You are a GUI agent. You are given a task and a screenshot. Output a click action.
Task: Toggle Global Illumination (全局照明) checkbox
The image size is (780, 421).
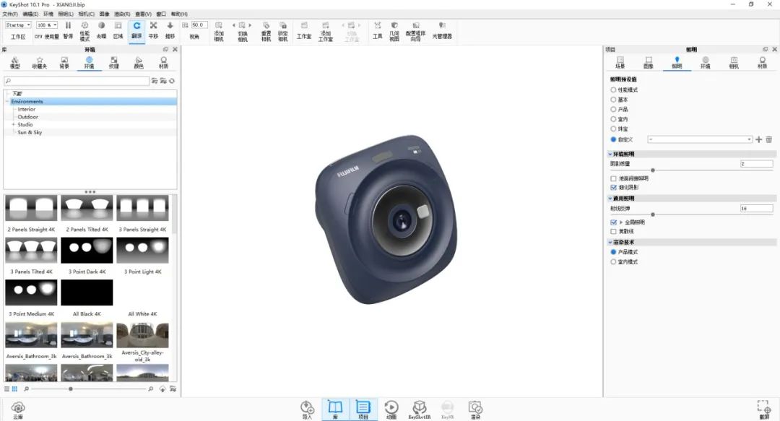click(613, 222)
